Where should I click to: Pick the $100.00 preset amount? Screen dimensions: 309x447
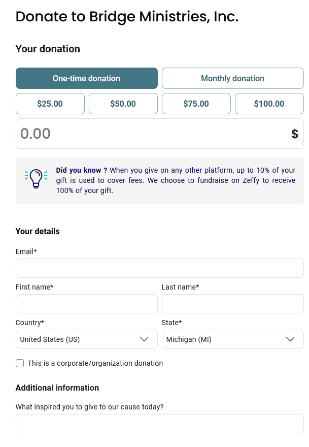click(x=269, y=104)
